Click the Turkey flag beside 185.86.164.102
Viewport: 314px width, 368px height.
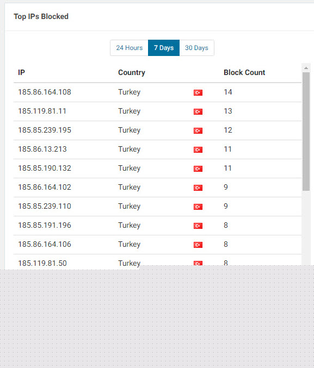(x=198, y=188)
